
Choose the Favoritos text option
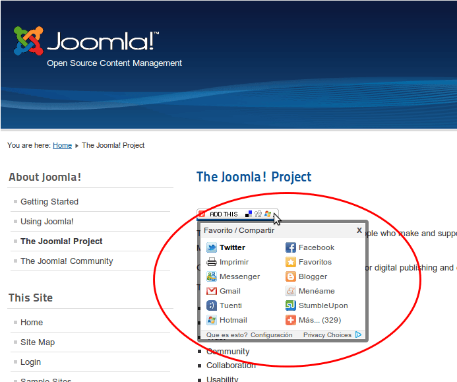315,262
